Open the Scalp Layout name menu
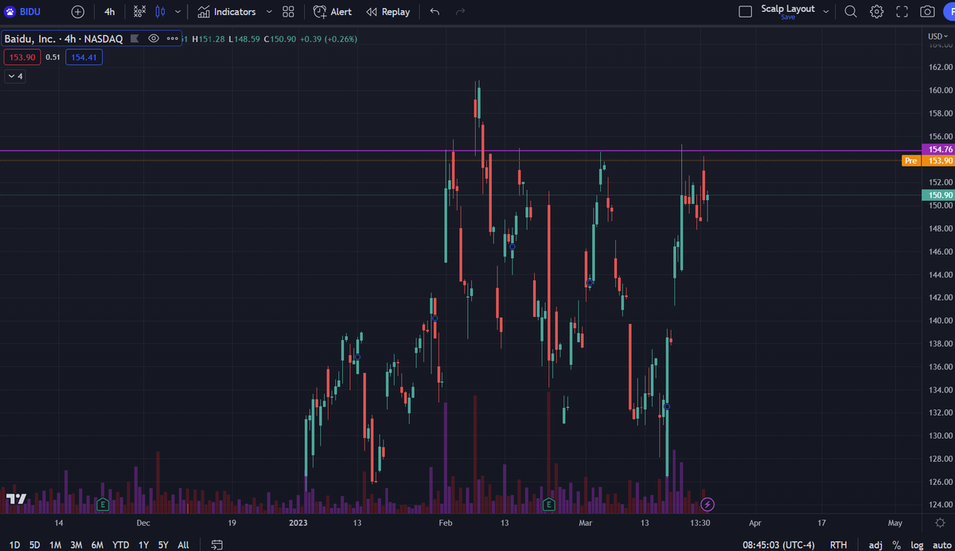This screenshot has width=955, height=551. pos(788,8)
